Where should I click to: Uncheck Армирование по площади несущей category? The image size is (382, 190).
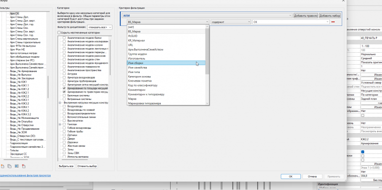[64, 88]
